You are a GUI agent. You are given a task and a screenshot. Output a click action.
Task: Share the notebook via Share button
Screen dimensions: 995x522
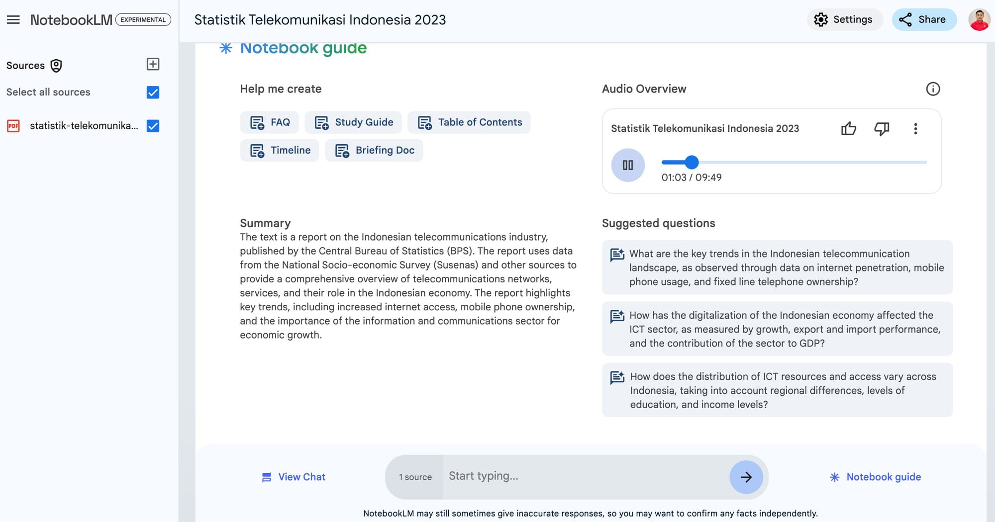pos(924,20)
